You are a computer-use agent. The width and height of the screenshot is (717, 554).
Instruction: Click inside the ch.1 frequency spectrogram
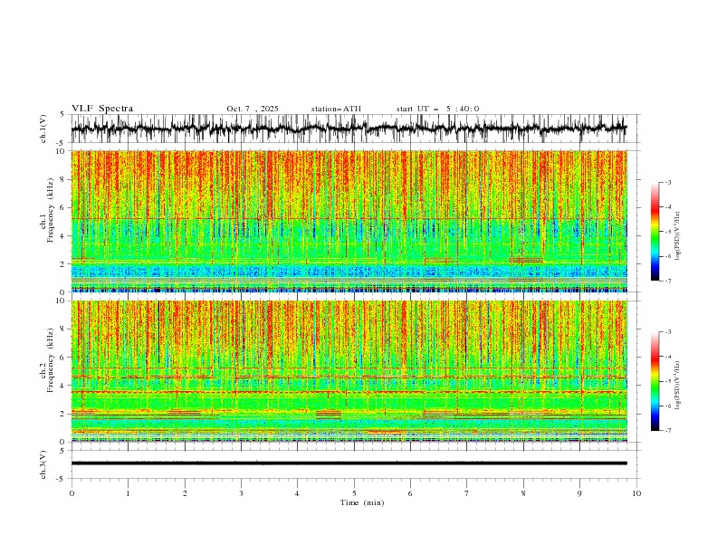[x=349, y=221]
